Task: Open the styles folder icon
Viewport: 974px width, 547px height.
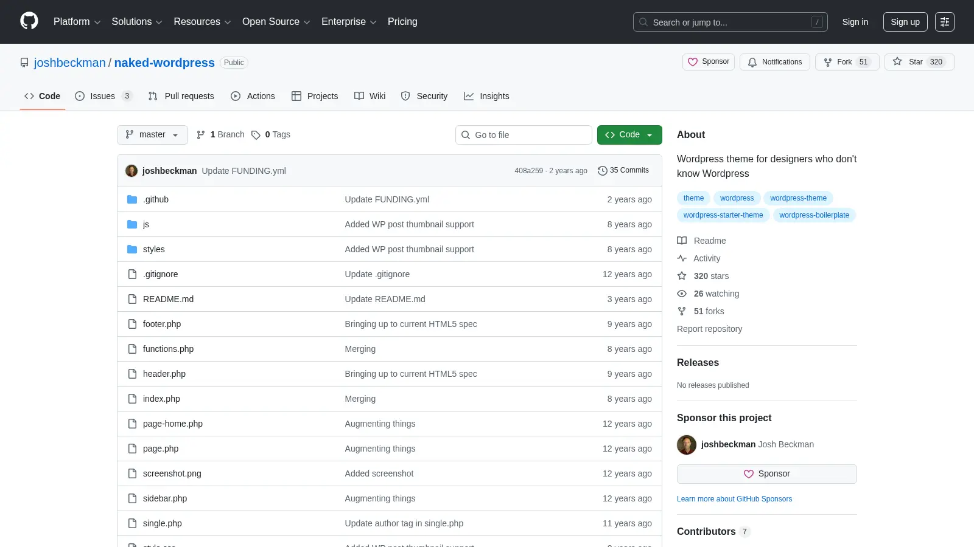Action: [x=132, y=249]
